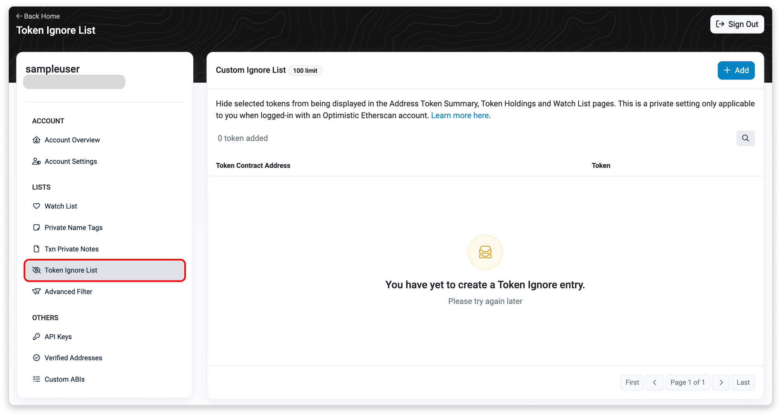
Task: Open Account Settings in the sidebar
Action: click(71, 161)
